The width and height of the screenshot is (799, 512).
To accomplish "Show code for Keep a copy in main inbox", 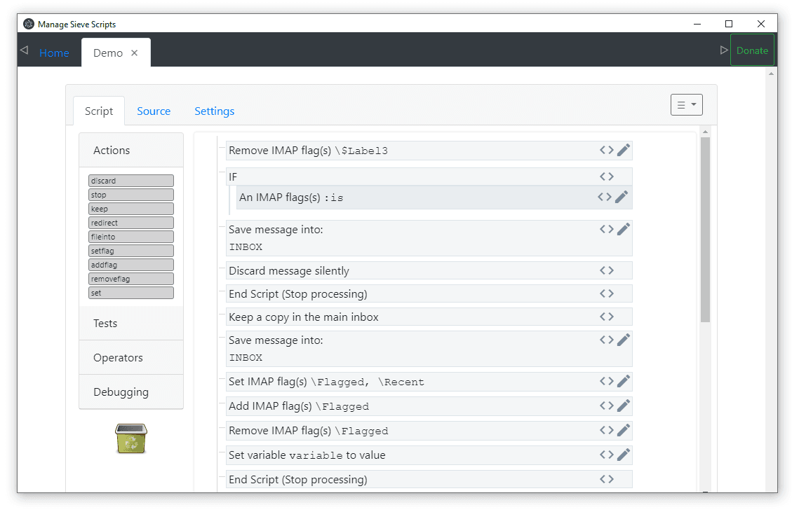I will click(607, 317).
